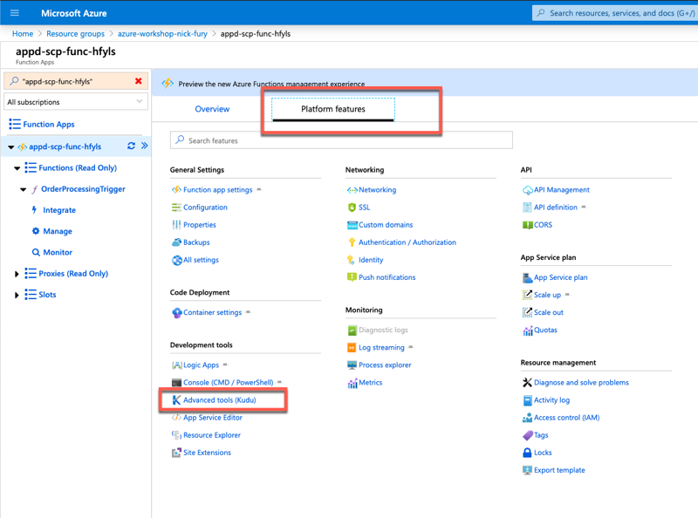The width and height of the screenshot is (698, 518).
Task: Click the Metrics chart icon
Action: tap(352, 383)
